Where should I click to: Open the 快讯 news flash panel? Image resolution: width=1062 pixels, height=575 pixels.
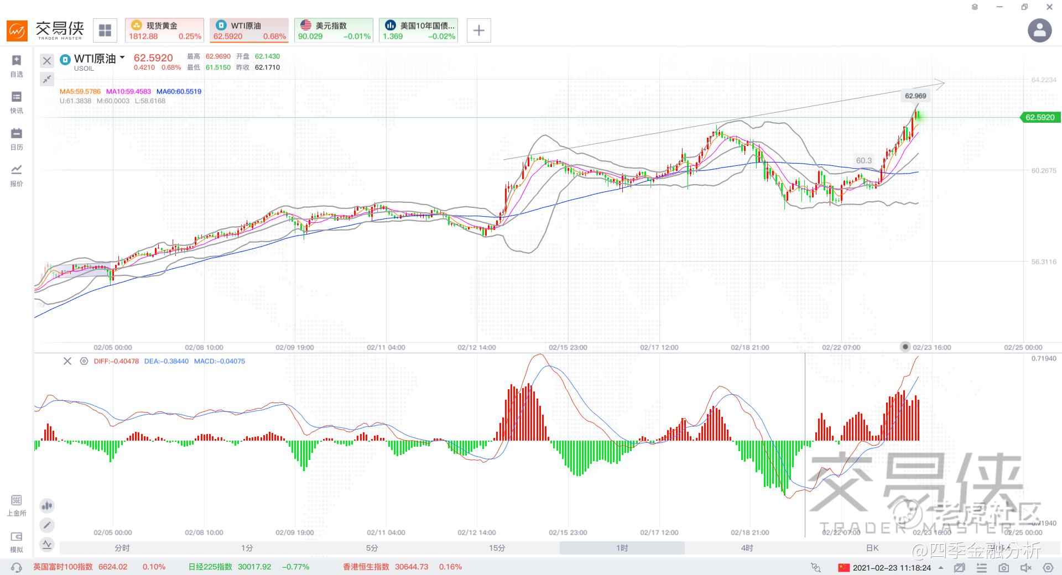(17, 102)
